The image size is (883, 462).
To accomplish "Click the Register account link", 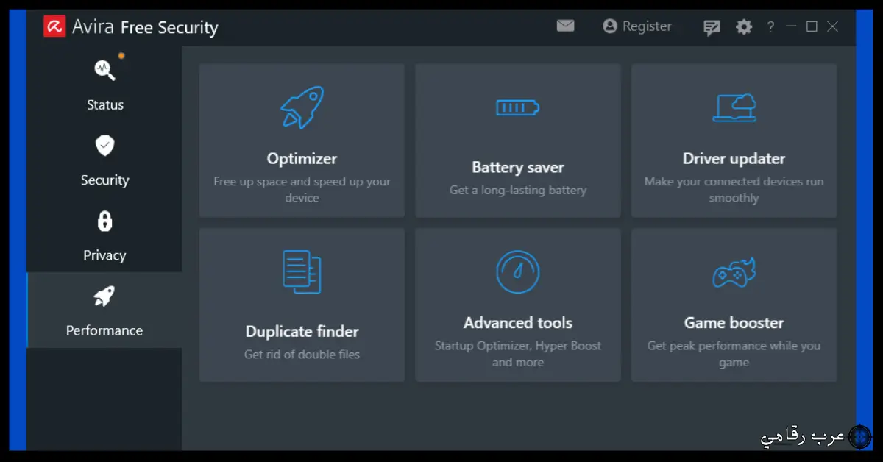I will (x=637, y=26).
